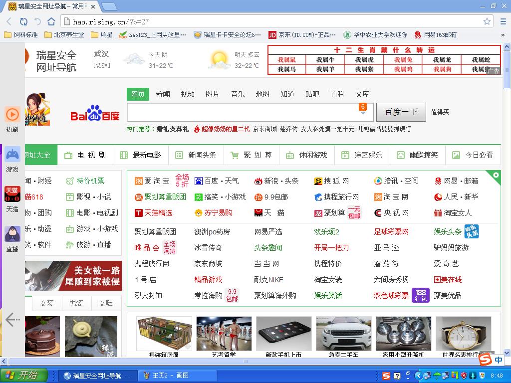Viewport: 511px width, 383px height.
Task: Select the 新闻 tab above Baidu search
Action: click(x=163, y=94)
